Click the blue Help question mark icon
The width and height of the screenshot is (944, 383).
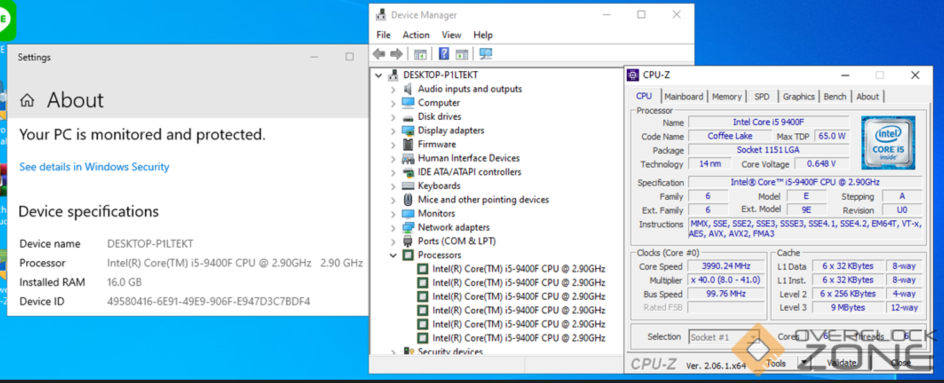point(443,54)
